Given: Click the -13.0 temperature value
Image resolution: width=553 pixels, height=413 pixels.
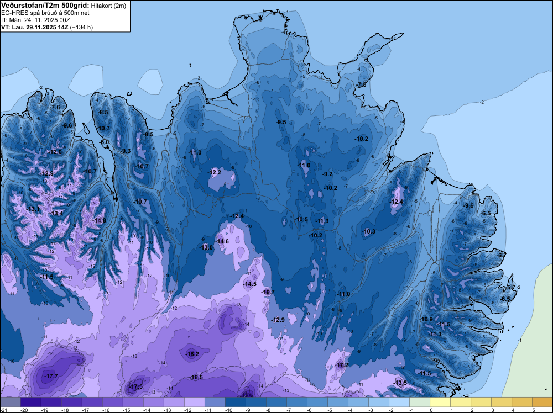Looking at the screenshot, I should coord(206,247).
